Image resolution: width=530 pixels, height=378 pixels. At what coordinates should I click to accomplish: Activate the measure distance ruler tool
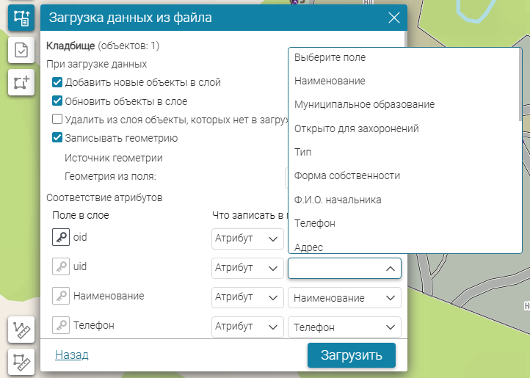pos(21,330)
